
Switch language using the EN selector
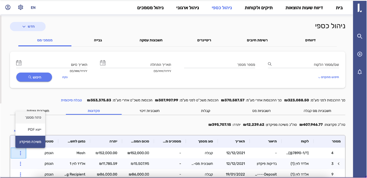point(33,7)
